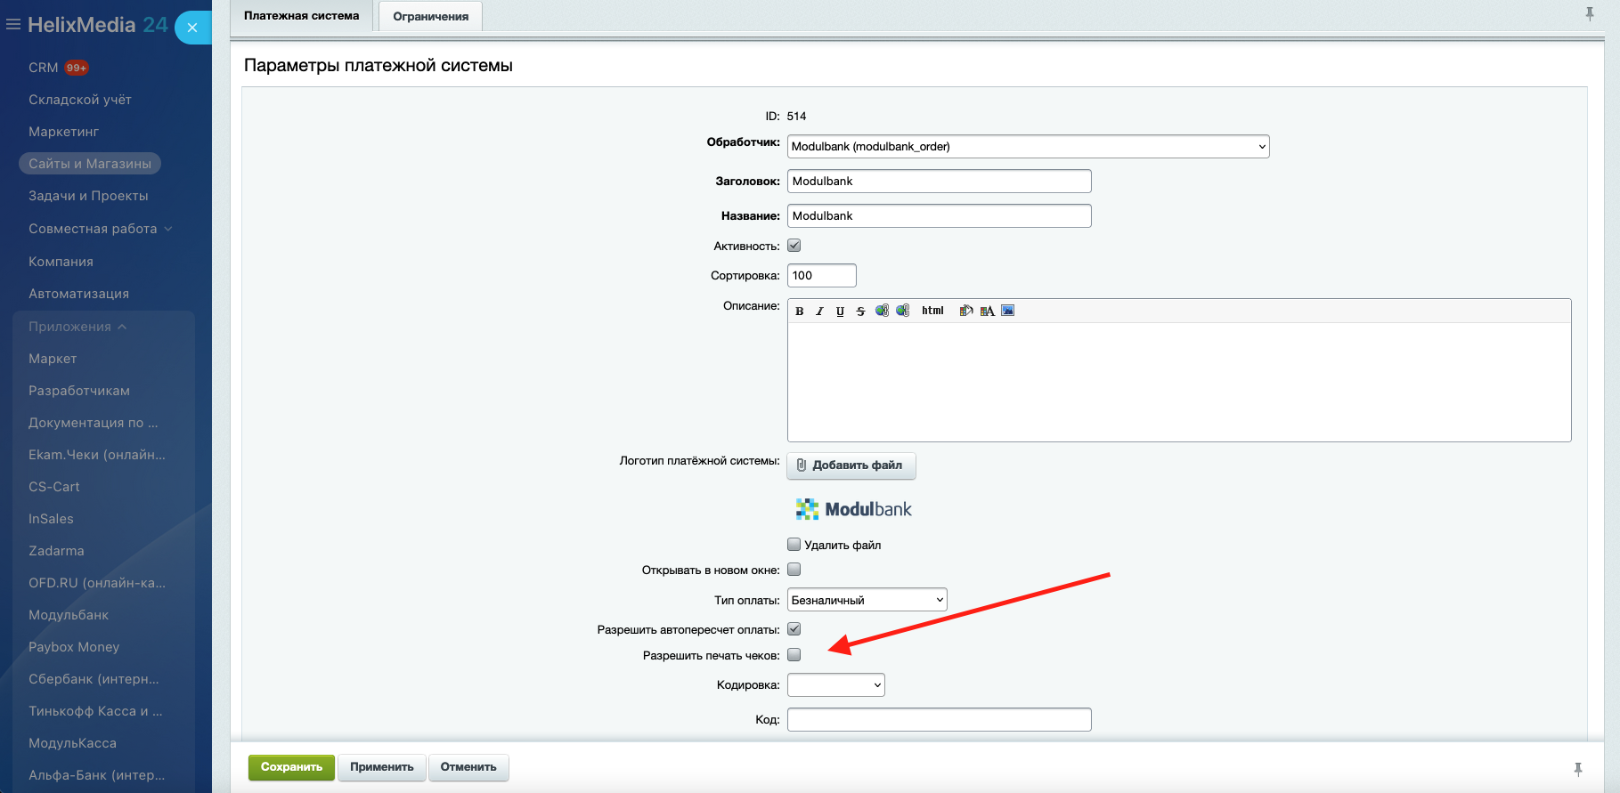Open МодульКасса sidebar app
This screenshot has height=793, width=1620.
tap(72, 743)
